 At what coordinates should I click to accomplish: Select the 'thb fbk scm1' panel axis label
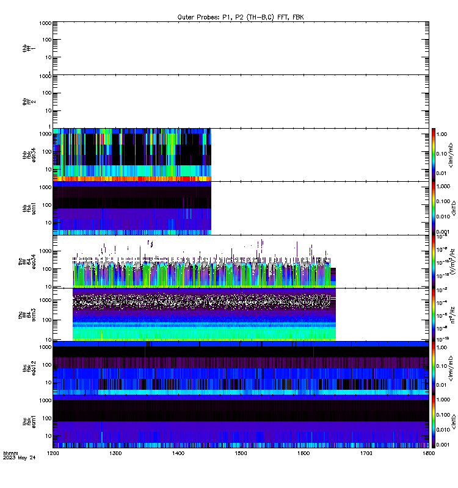(29, 208)
